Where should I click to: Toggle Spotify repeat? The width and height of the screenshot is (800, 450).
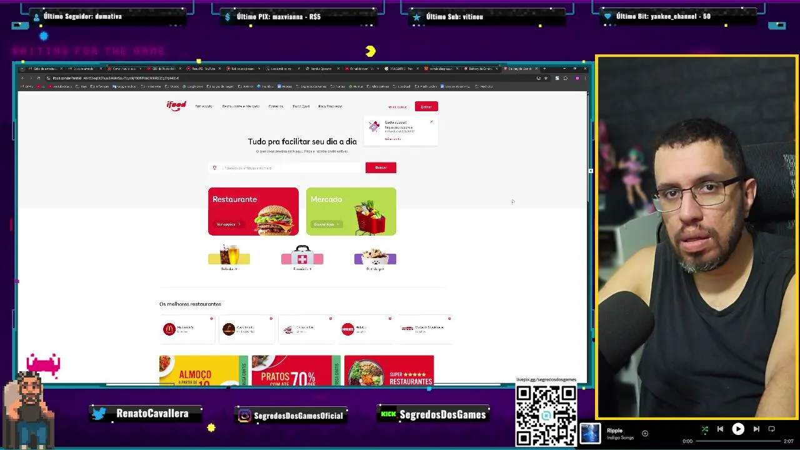771,429
